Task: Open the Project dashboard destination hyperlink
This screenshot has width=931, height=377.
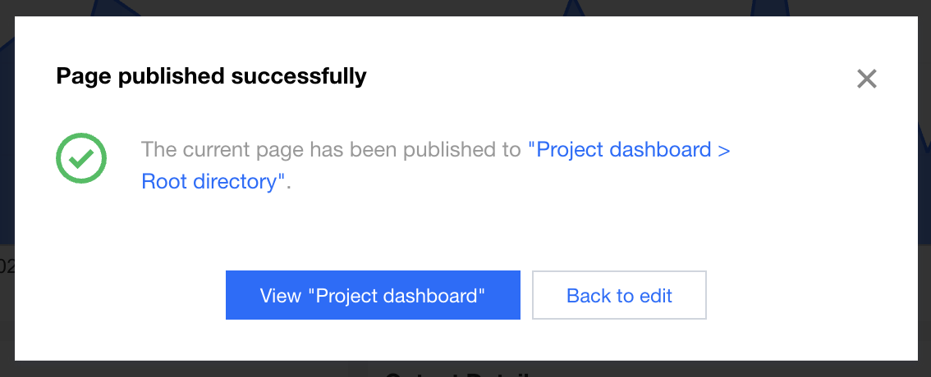Action: 631,150
